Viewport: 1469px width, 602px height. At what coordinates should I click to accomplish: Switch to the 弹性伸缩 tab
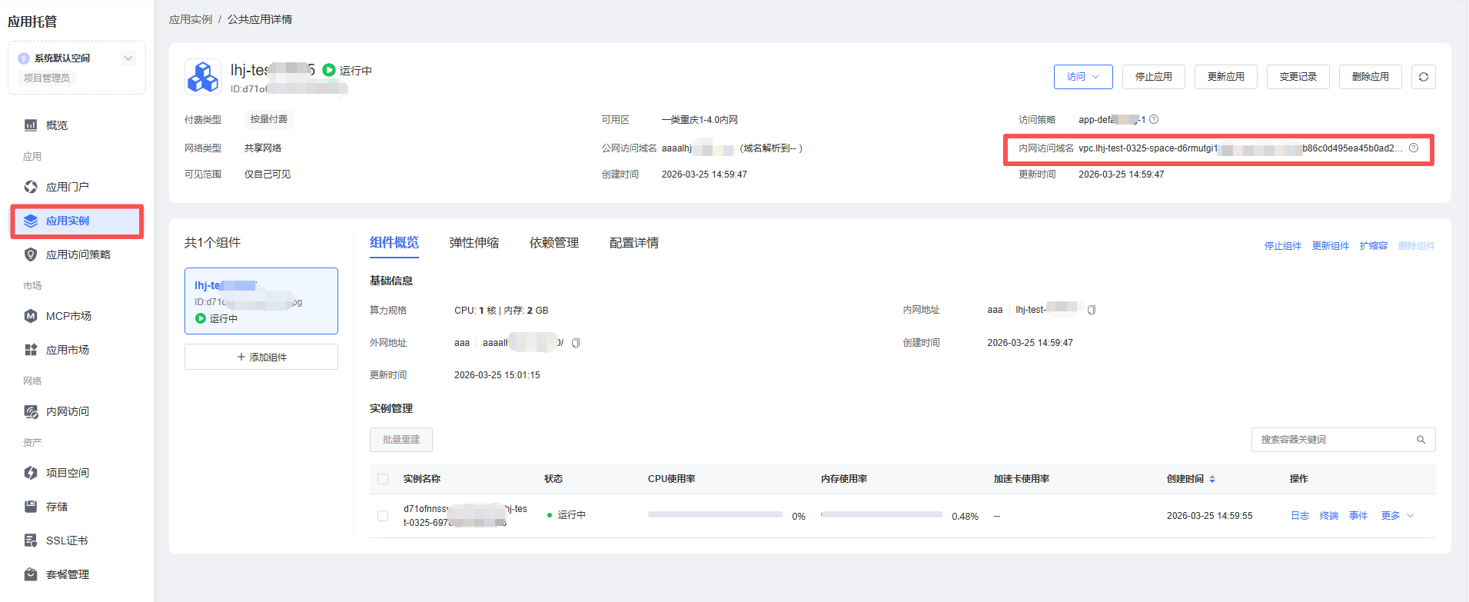click(474, 243)
